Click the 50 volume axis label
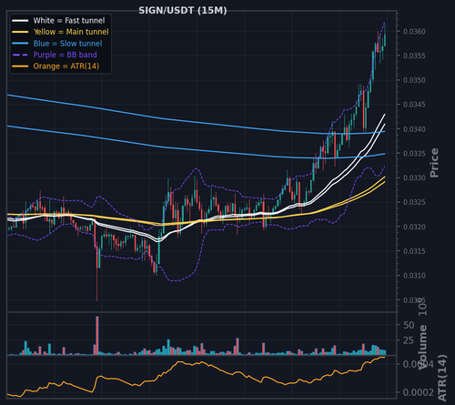 coord(409,325)
